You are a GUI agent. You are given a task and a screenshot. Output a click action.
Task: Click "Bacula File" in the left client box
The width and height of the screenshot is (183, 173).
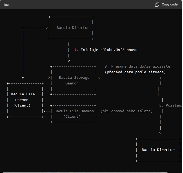tap(23, 94)
